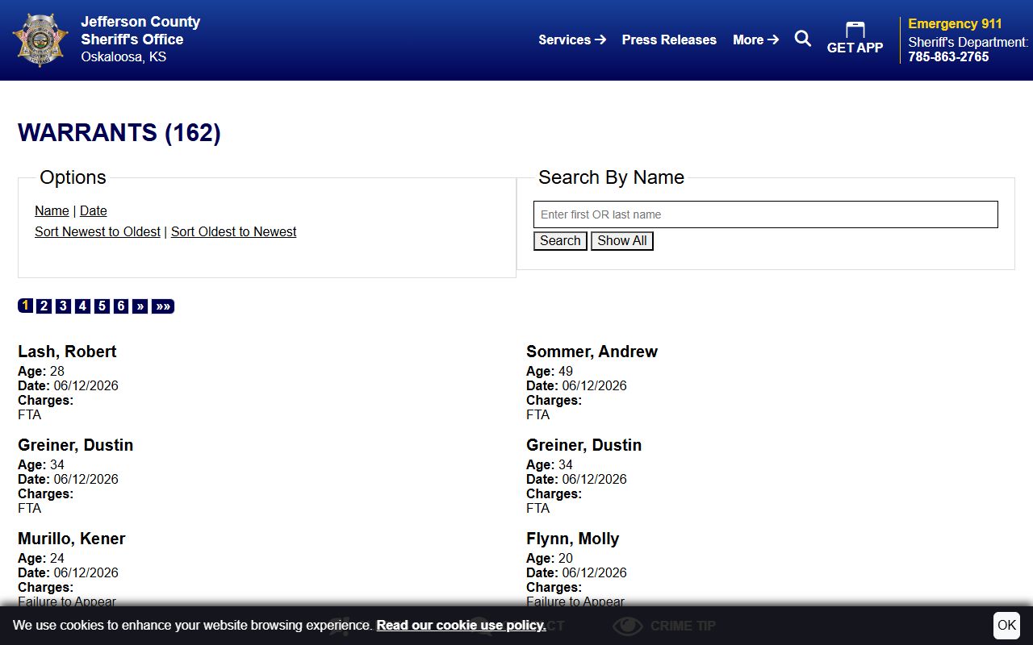Read the cookie use policy link
The image size is (1033, 645).
461,626
